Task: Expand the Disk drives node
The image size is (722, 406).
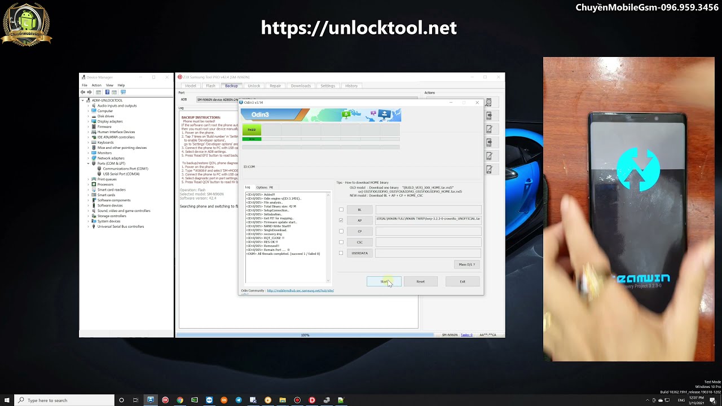Action: pos(89,116)
